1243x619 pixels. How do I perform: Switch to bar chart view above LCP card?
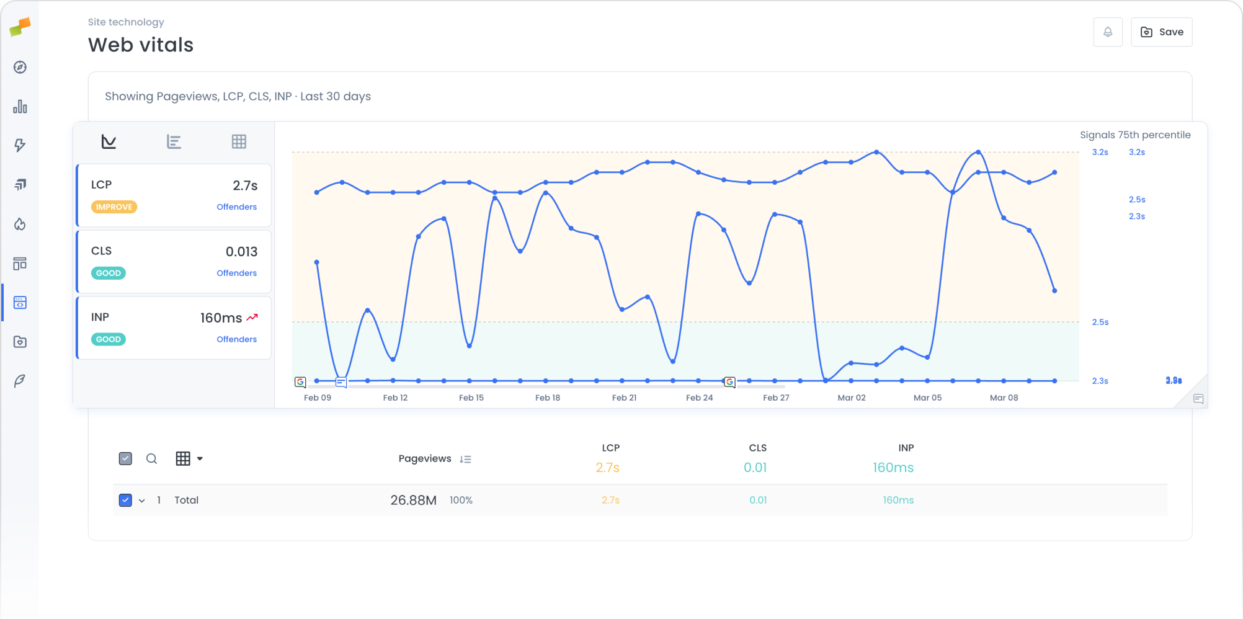click(x=174, y=141)
